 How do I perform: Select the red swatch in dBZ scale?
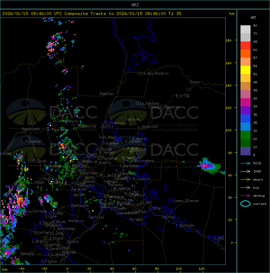245,46
